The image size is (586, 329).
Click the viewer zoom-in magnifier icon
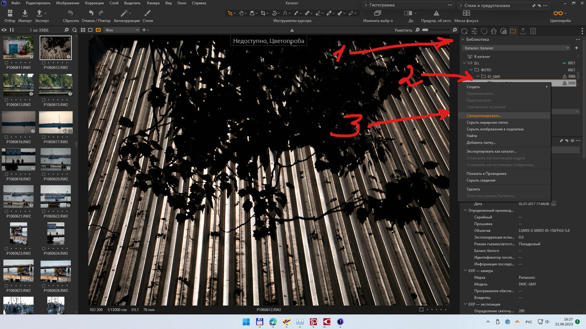(x=455, y=30)
